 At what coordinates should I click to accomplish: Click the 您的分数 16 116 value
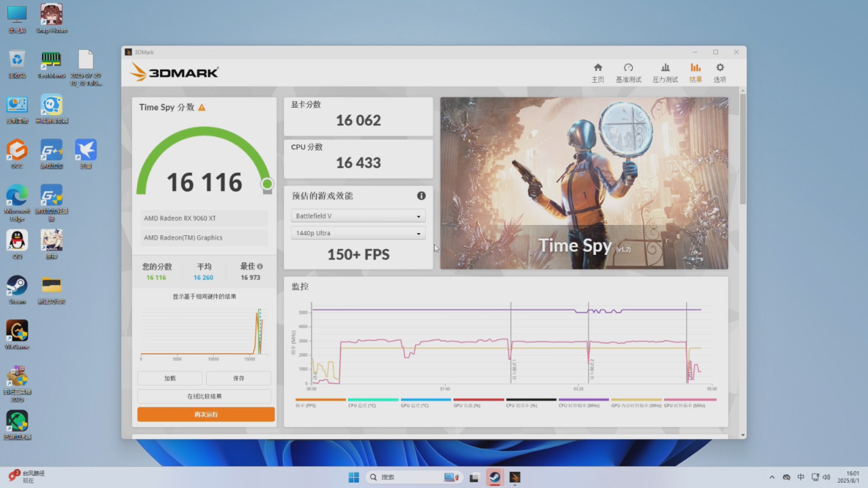coord(156,277)
